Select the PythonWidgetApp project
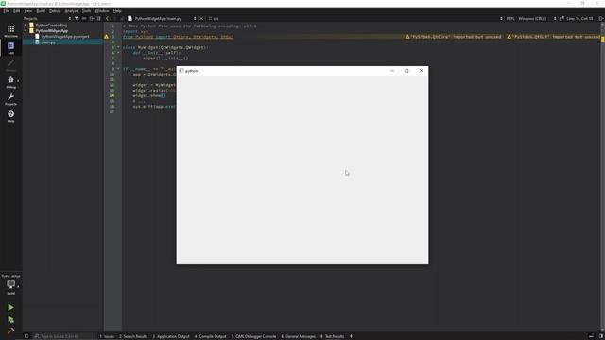The image size is (605, 340). pos(52,31)
